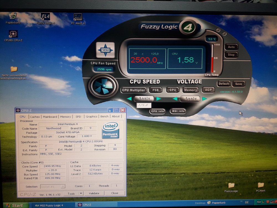Click the 53 °C temperature readout
Image resolution: width=277 pixels, height=208 pixels.
click(212, 39)
